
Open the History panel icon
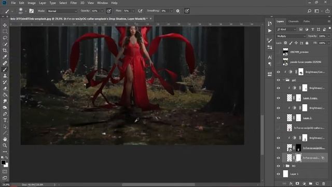click(x=270, y=23)
